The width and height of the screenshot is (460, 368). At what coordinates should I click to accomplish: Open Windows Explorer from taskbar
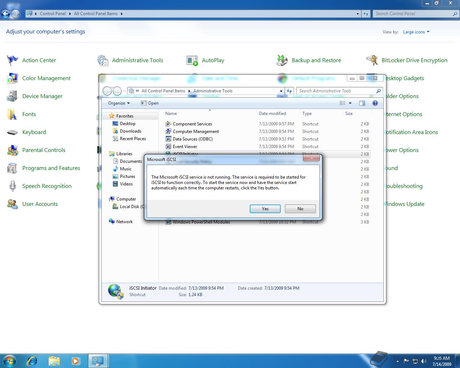(54, 360)
